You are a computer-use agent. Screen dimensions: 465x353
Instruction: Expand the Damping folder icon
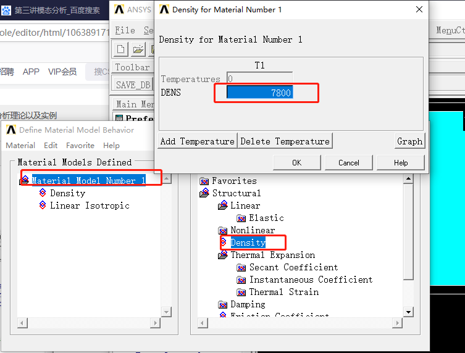click(x=222, y=304)
